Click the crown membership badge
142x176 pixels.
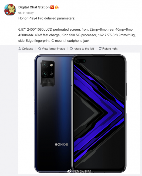pos(57,7)
